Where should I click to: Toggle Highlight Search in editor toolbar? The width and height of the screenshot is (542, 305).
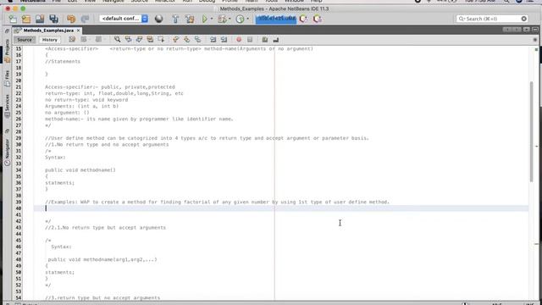point(150,40)
